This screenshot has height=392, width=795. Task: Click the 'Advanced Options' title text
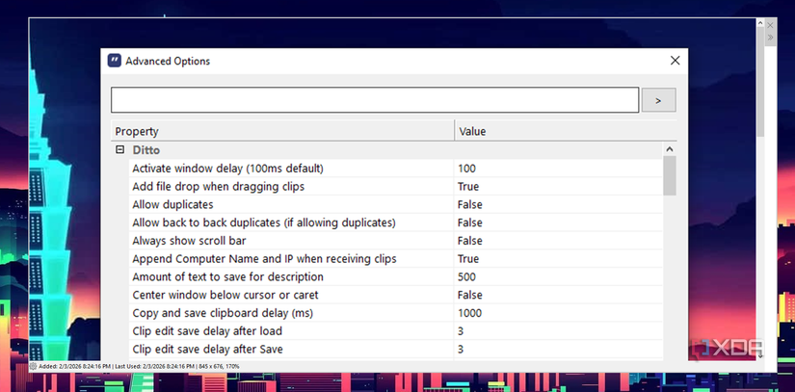point(168,62)
